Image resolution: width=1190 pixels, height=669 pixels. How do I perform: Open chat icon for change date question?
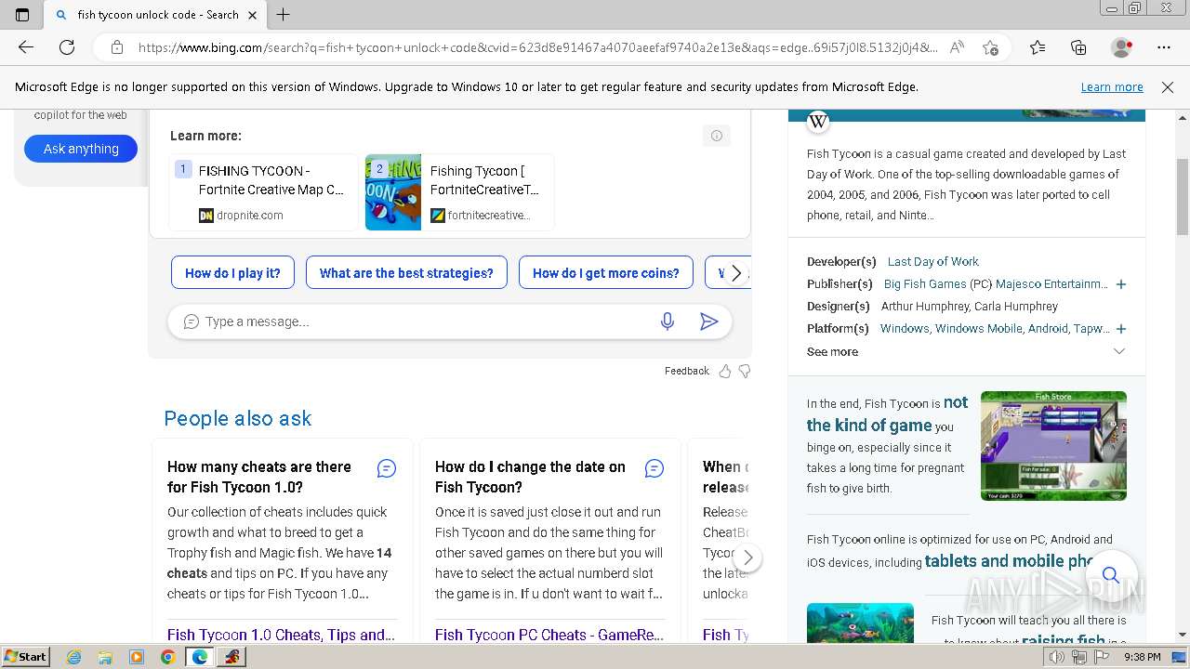coord(654,468)
